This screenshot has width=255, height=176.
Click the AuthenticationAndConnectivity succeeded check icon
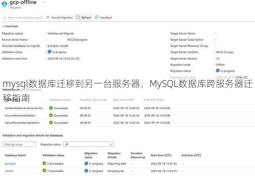coord(51,108)
